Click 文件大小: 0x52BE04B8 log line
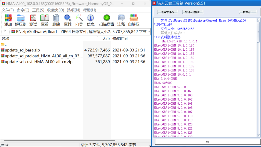Viewport: 261px width, 147px height. [177, 29]
